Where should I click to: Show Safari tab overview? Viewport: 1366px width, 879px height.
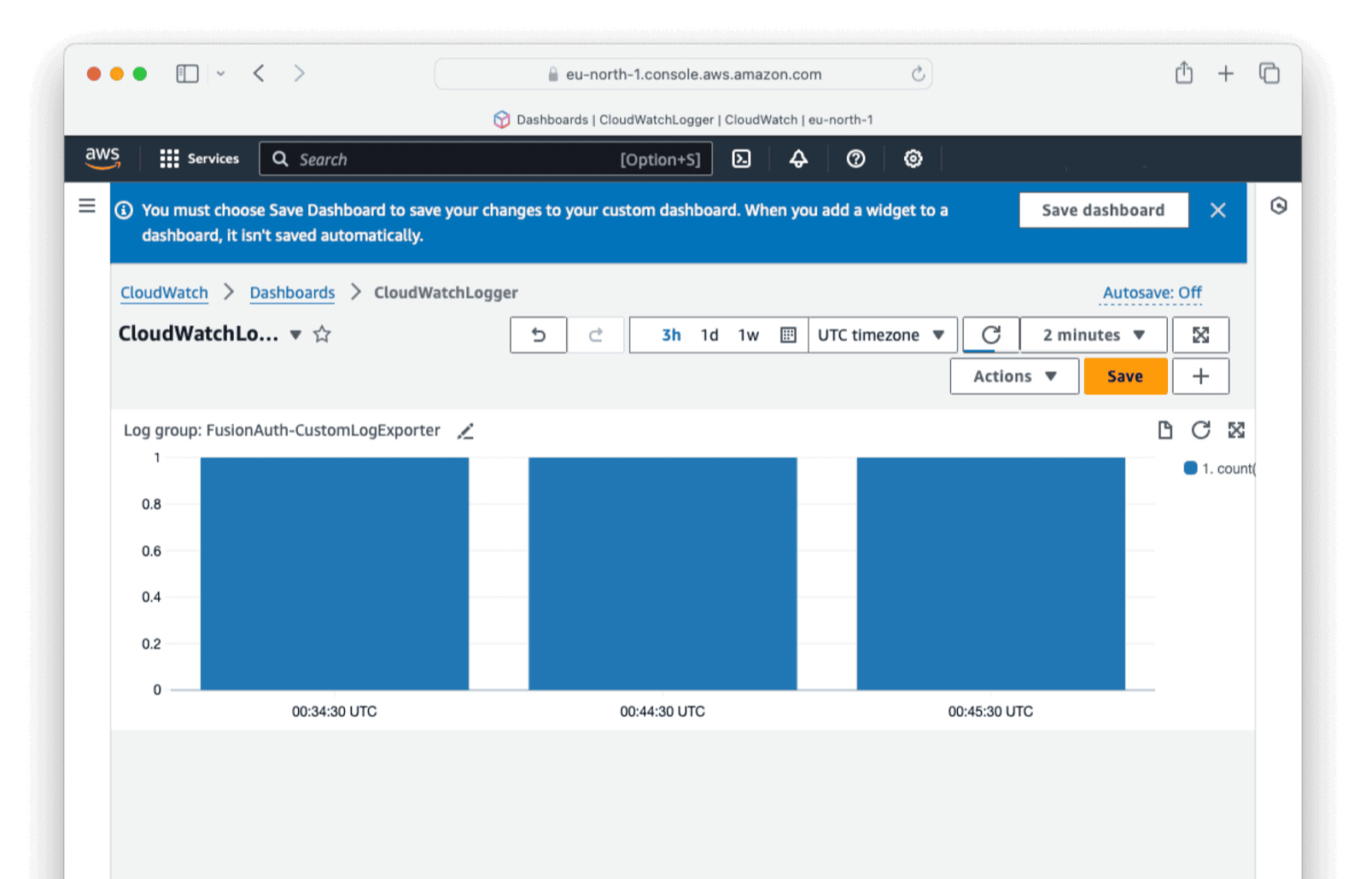coord(1270,73)
